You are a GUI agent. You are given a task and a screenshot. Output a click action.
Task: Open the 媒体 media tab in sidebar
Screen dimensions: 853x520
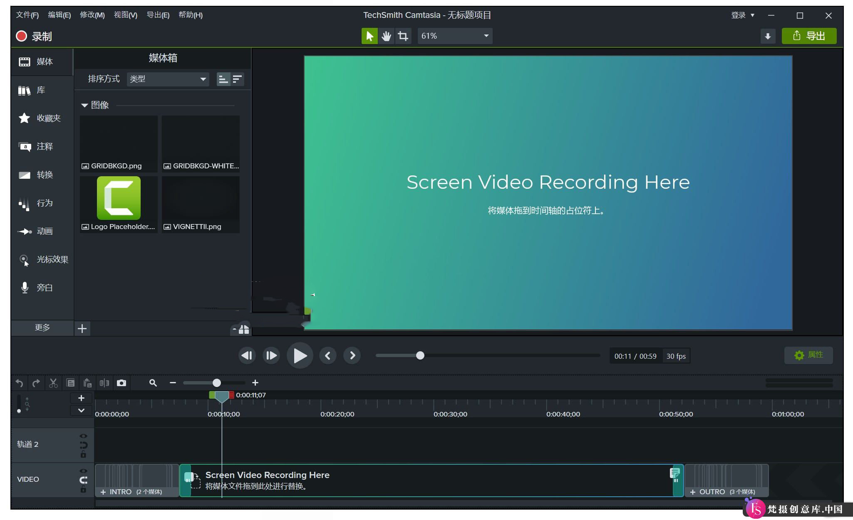[42, 62]
